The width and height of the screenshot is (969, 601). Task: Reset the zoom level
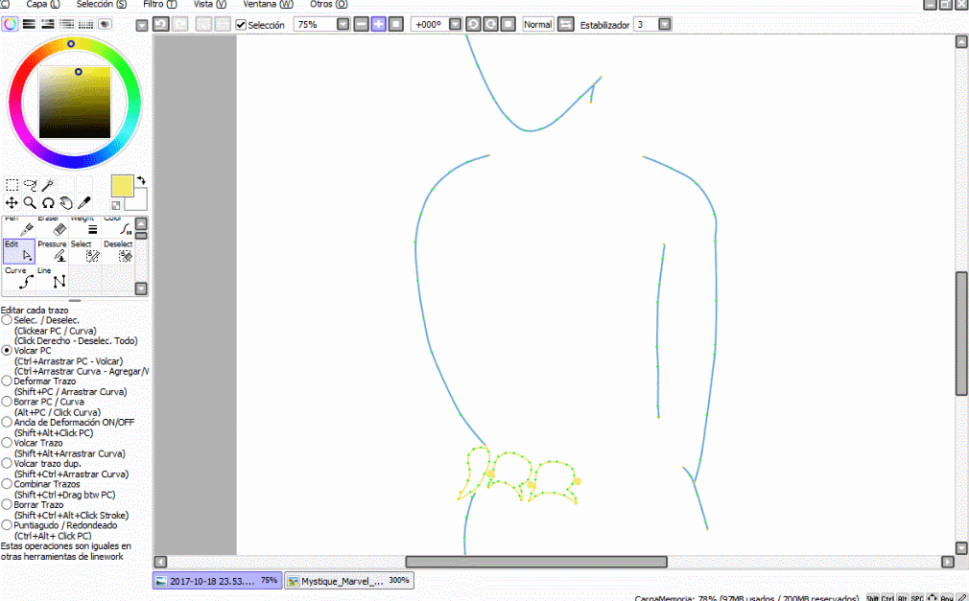395,24
